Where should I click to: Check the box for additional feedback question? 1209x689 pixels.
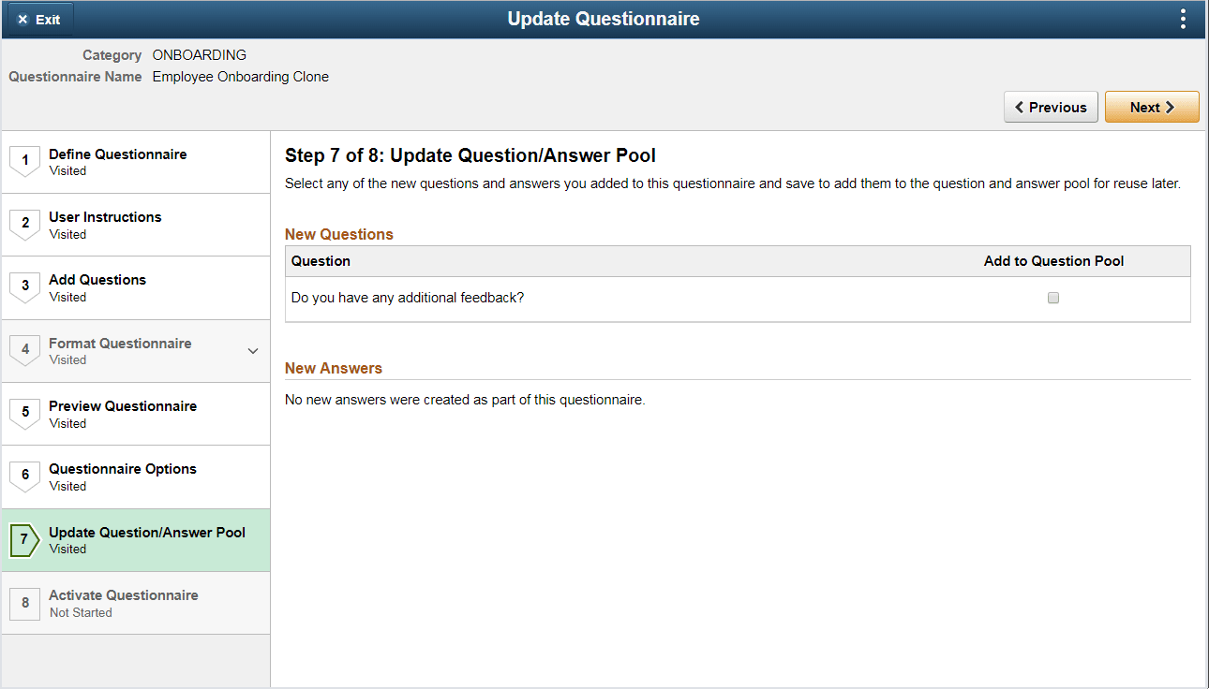point(1052,297)
